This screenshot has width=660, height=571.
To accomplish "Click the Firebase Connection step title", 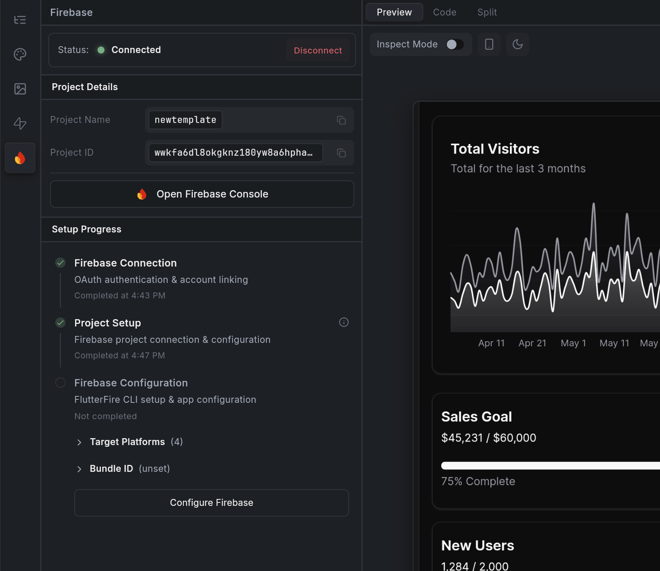I will click(x=126, y=263).
